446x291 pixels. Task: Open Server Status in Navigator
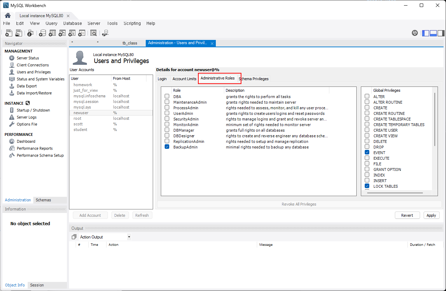pyautogui.click(x=28, y=58)
